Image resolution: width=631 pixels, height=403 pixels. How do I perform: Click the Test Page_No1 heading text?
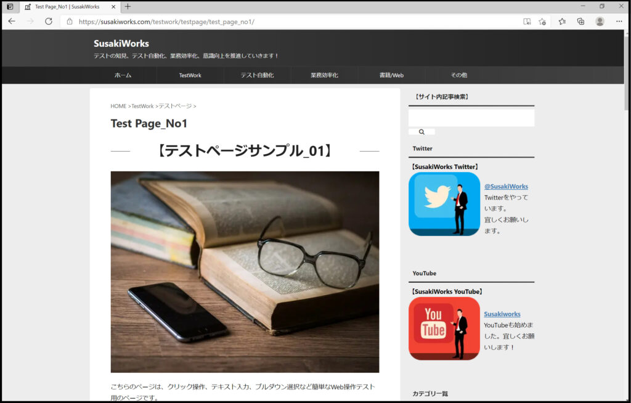149,124
